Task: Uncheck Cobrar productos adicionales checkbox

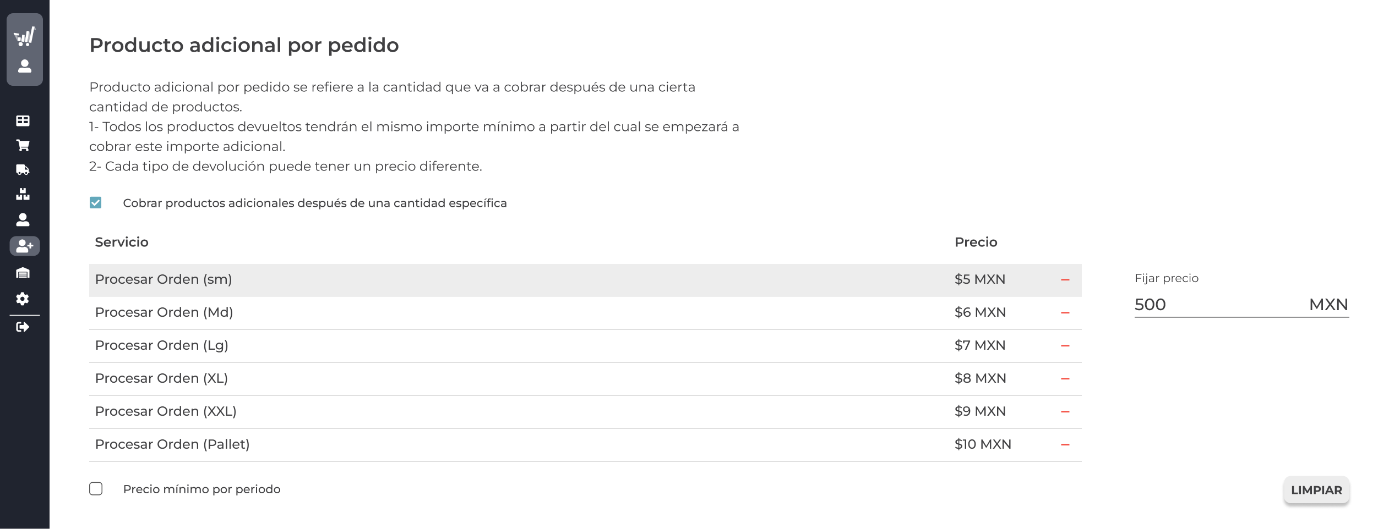Action: [x=96, y=203]
